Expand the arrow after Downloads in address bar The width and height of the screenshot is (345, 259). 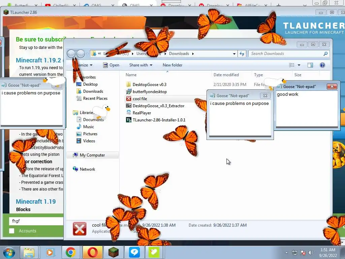(193, 54)
